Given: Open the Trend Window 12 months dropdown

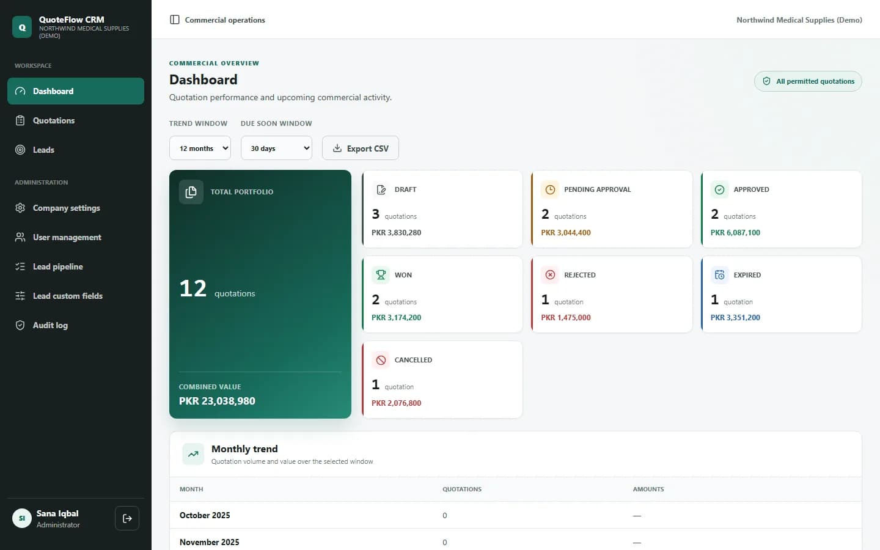Looking at the screenshot, I should point(200,148).
